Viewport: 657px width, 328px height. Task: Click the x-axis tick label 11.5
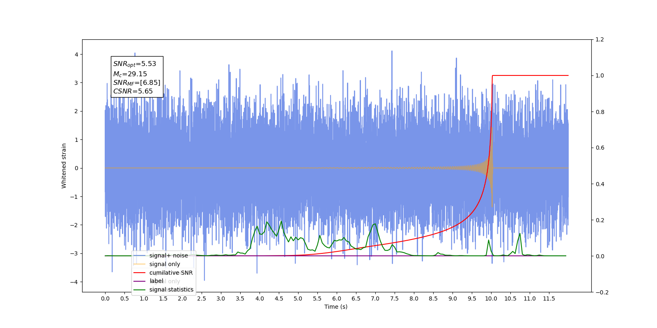(x=549, y=298)
